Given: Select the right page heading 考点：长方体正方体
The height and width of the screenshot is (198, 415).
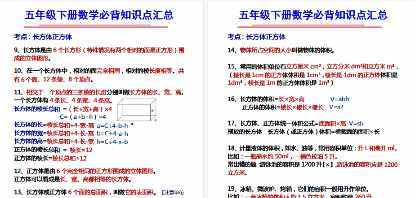Looking at the screenshot, I should tap(257, 37).
